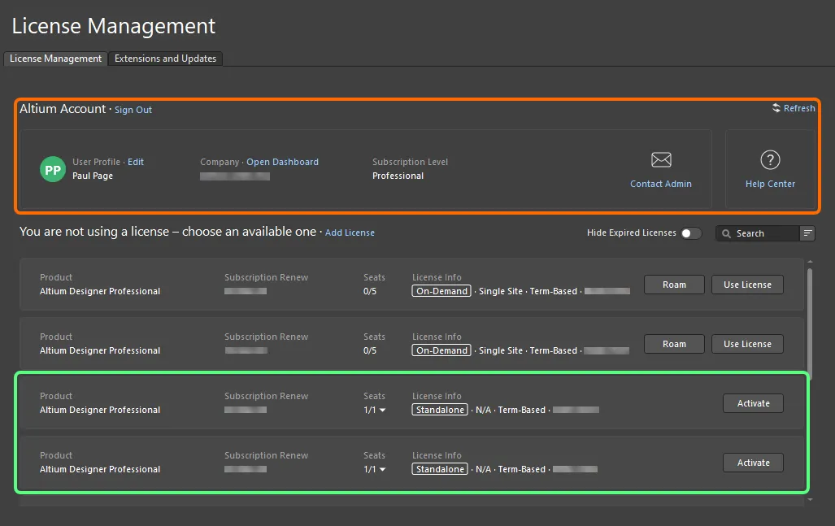The width and height of the screenshot is (835, 526).
Task: Click the Add License link
Action: 350,233
